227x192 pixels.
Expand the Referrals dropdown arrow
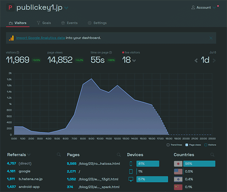click(x=29, y=155)
